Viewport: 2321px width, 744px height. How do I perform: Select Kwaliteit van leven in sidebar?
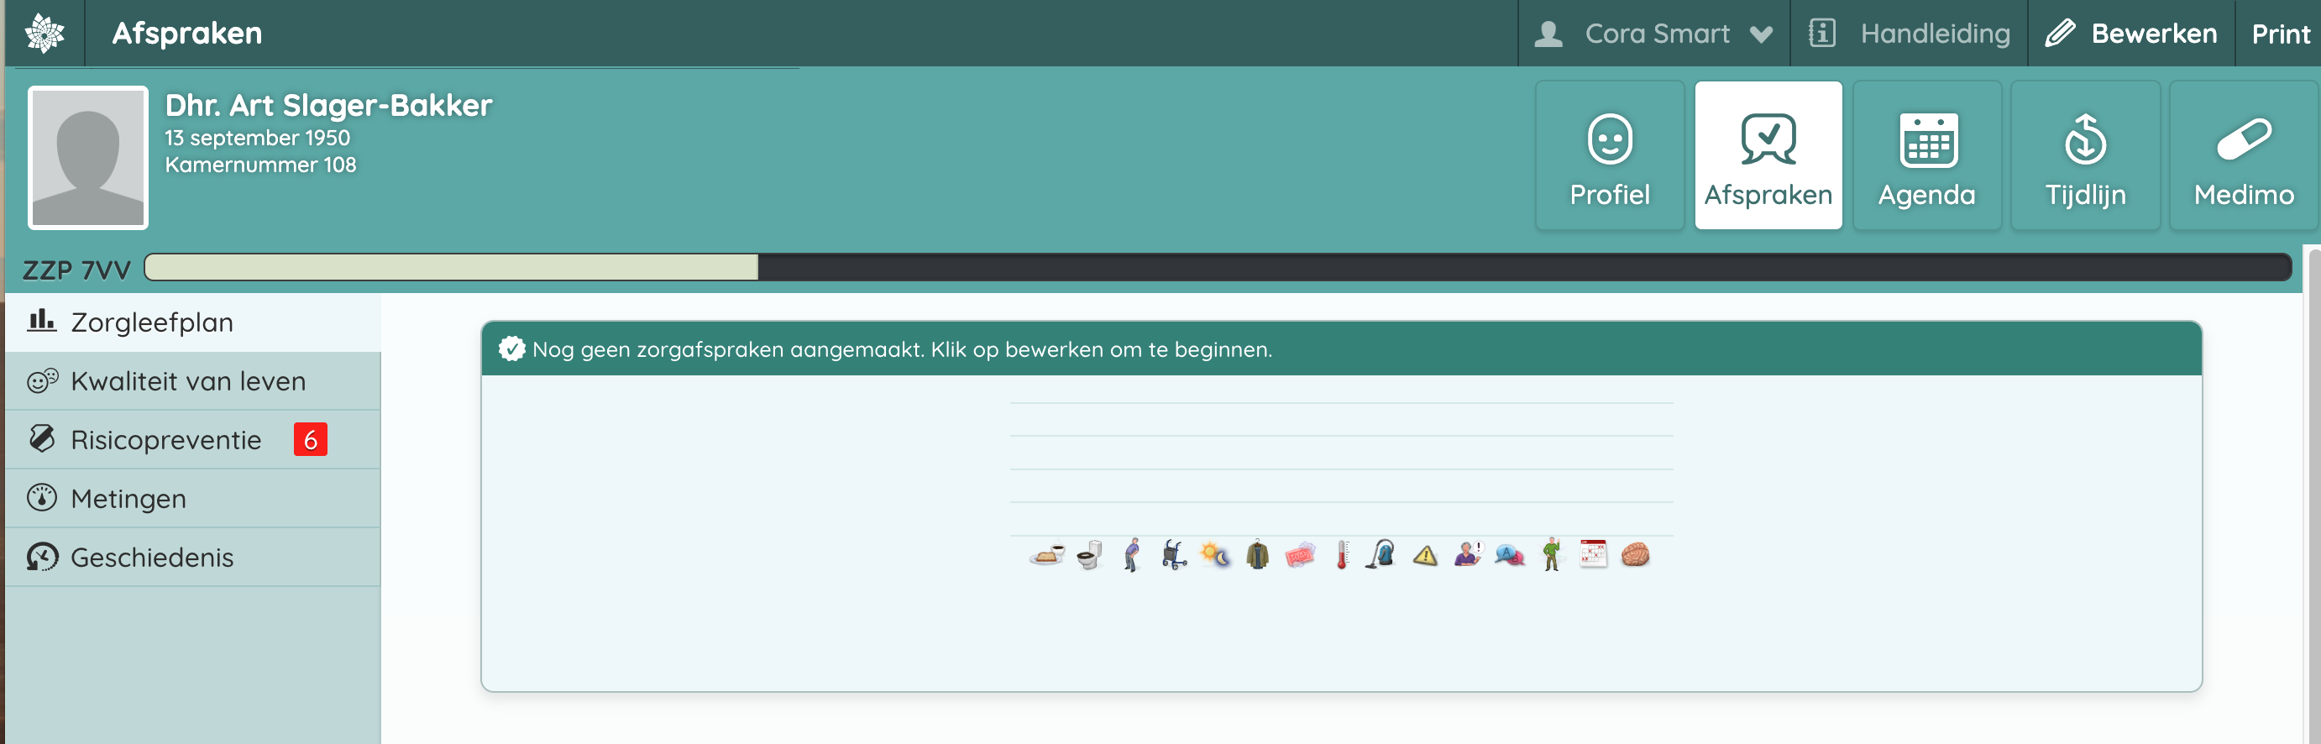point(188,381)
